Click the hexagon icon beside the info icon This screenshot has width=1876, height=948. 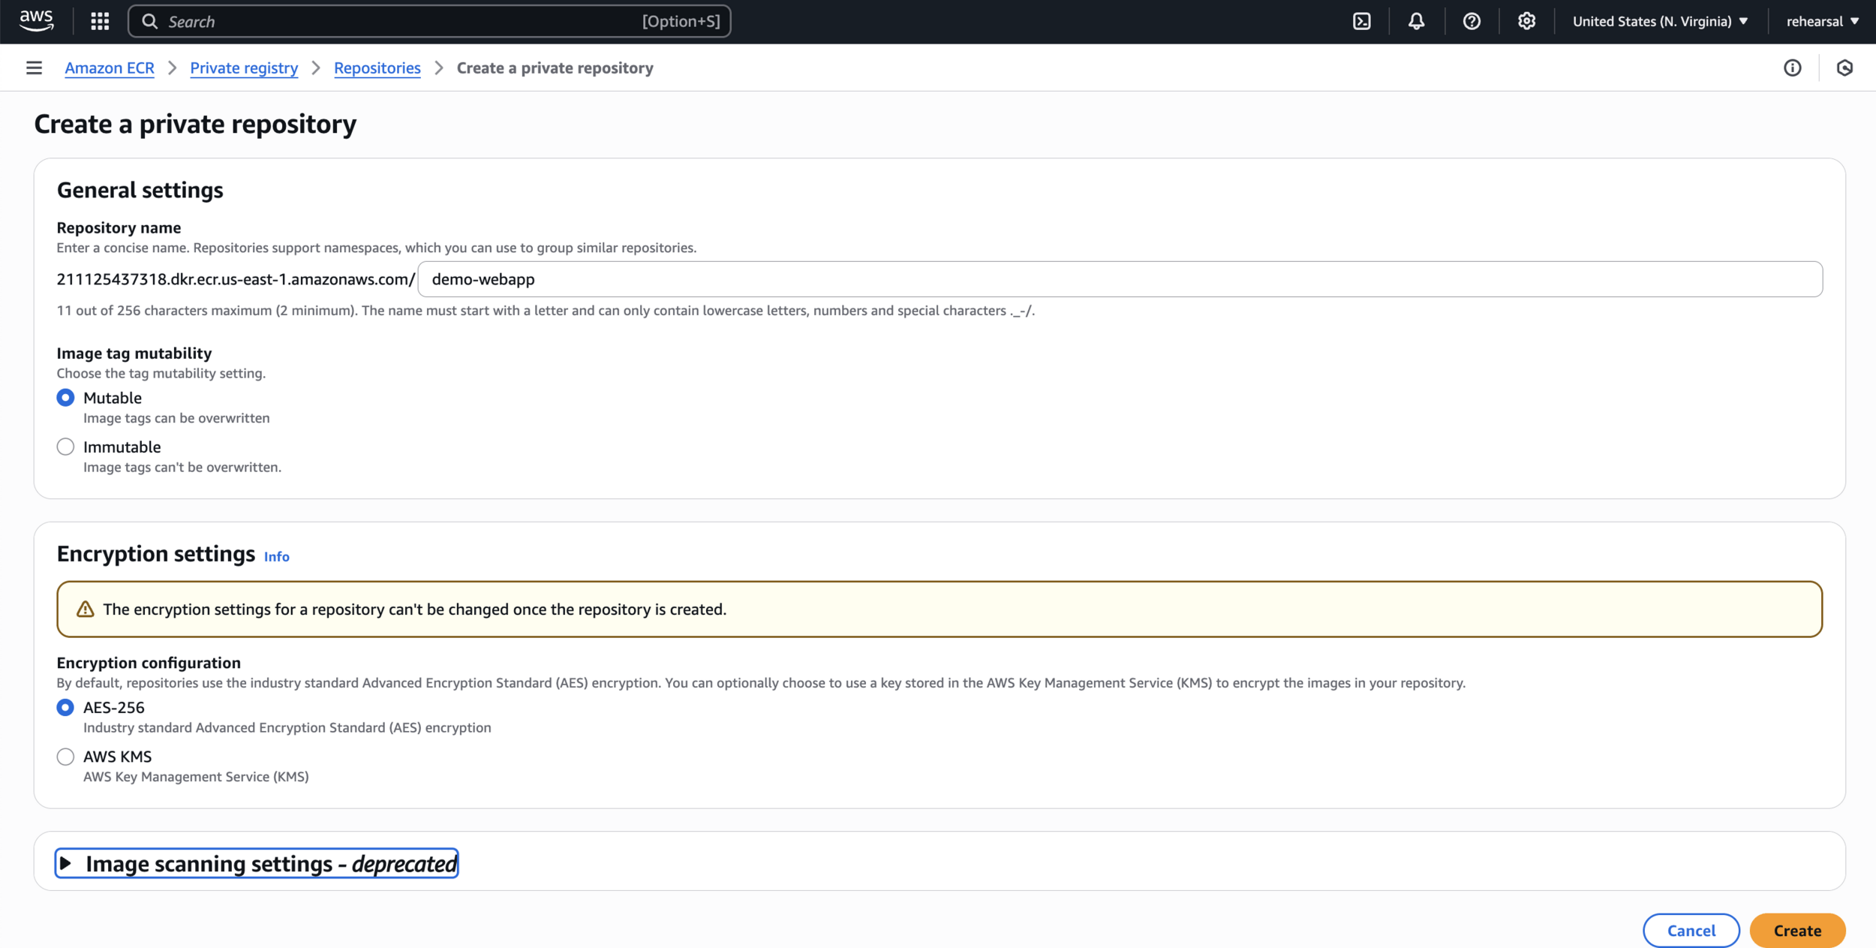(1844, 68)
